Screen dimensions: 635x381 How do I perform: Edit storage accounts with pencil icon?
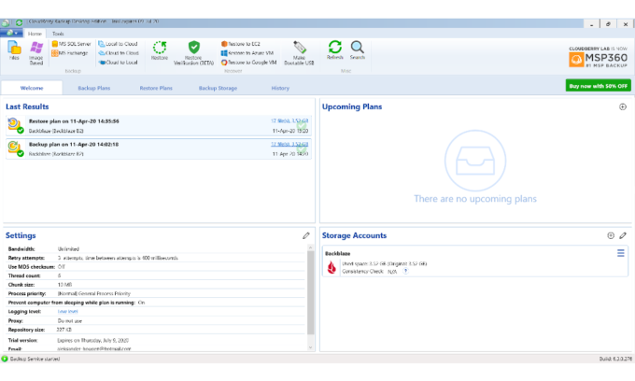[623, 235]
